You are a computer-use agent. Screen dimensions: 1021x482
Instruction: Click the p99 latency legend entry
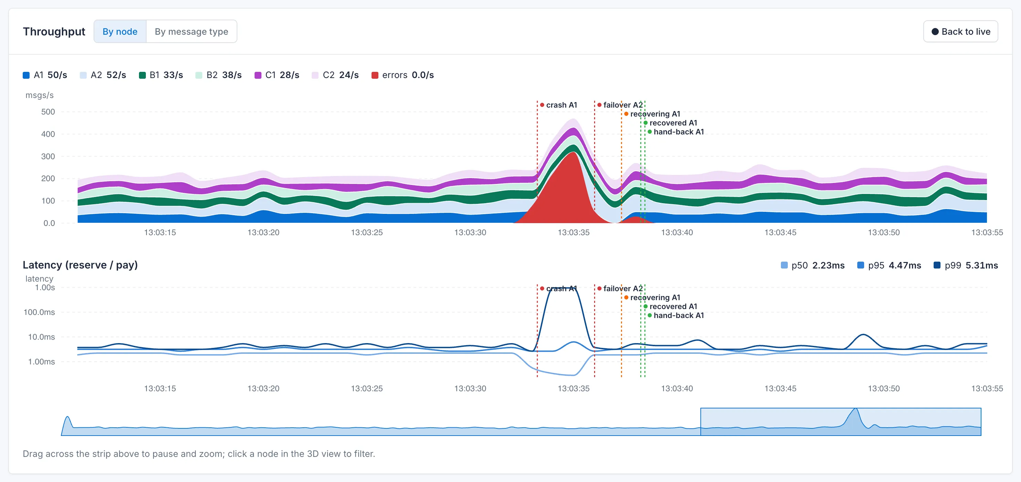click(x=966, y=265)
